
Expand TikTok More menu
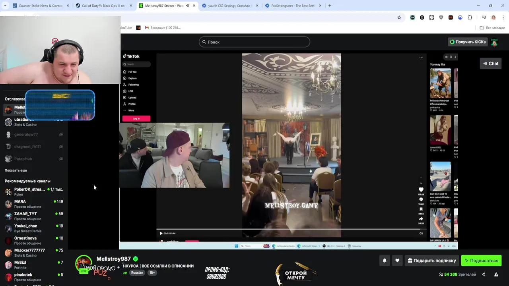point(129,110)
